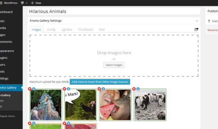
Task: Edit the Hilarious Animals title field
Action: (114, 11)
